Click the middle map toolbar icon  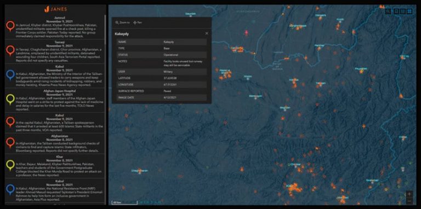coord(402,11)
